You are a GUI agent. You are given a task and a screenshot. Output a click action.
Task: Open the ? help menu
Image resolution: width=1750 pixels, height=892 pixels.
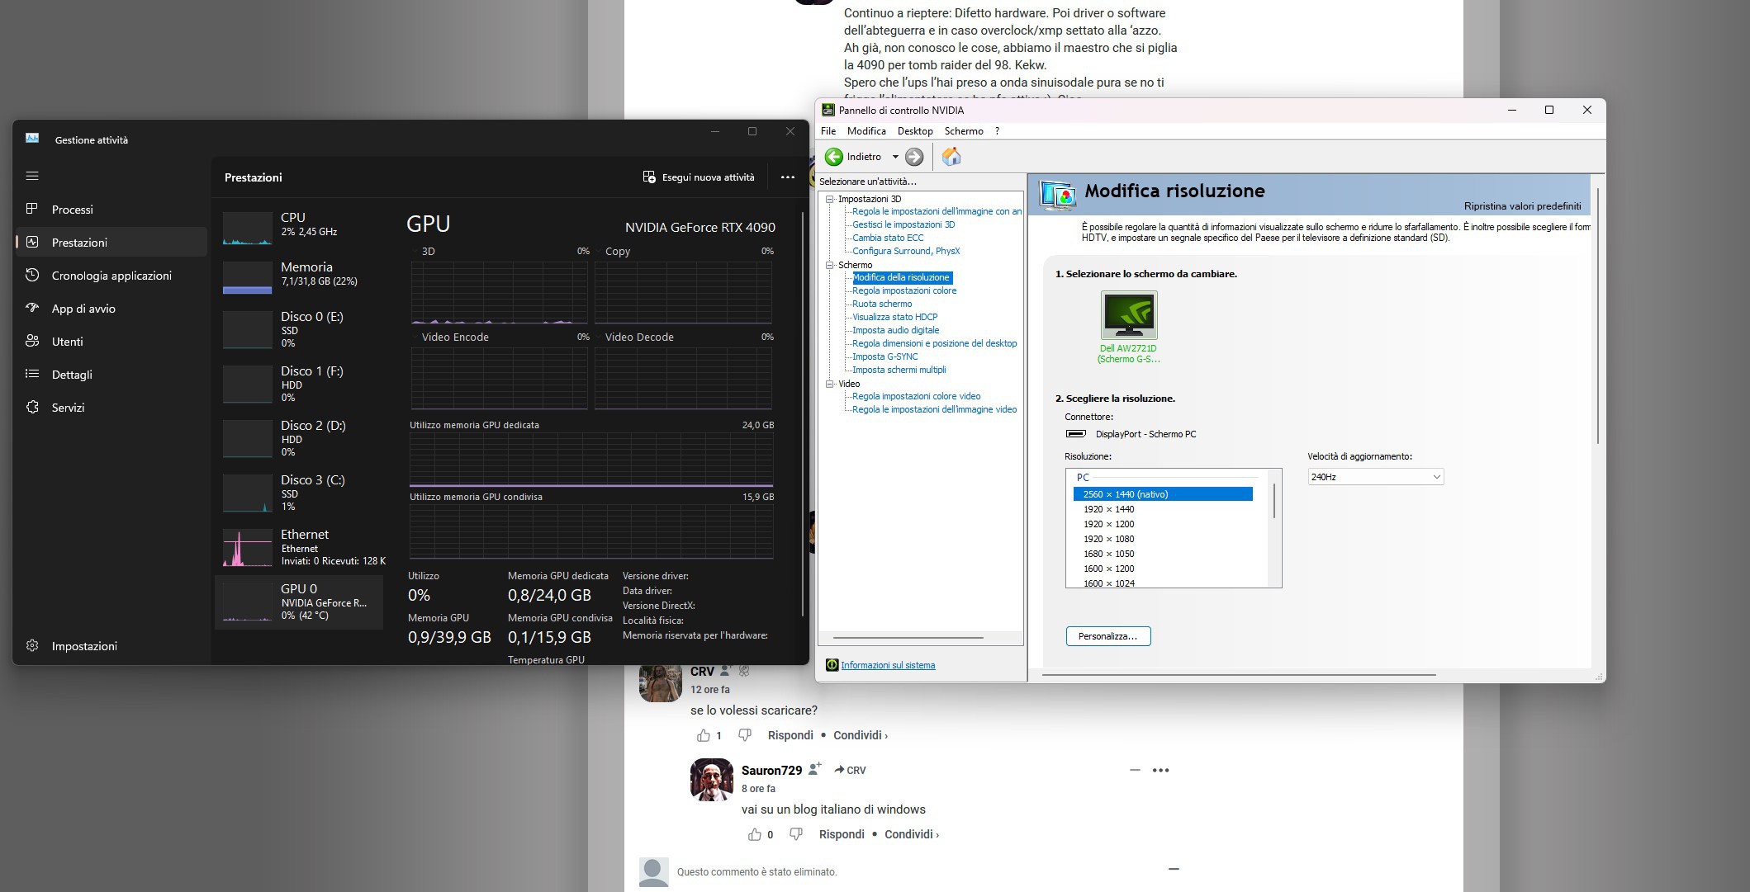(x=997, y=131)
